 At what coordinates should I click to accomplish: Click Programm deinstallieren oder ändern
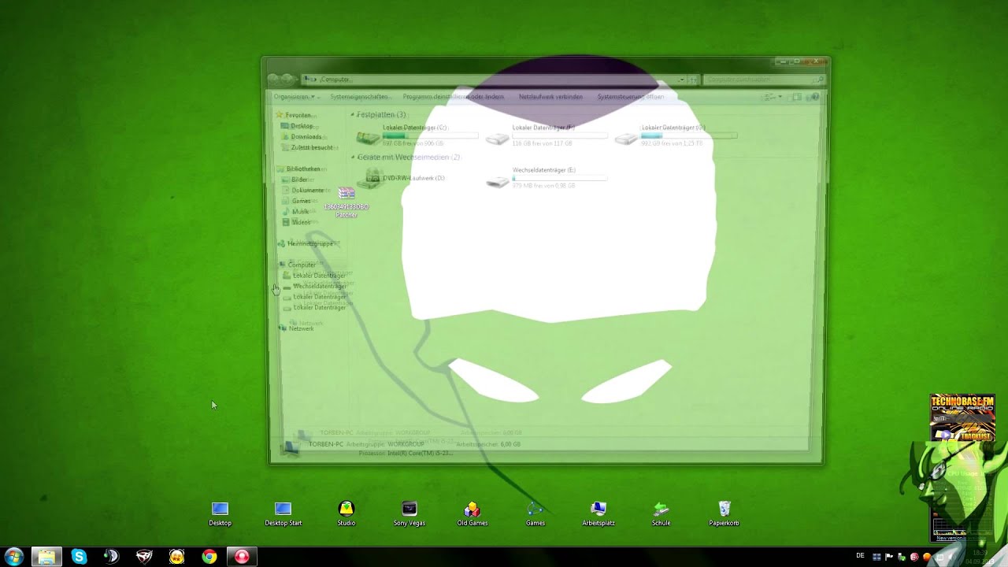click(x=454, y=97)
